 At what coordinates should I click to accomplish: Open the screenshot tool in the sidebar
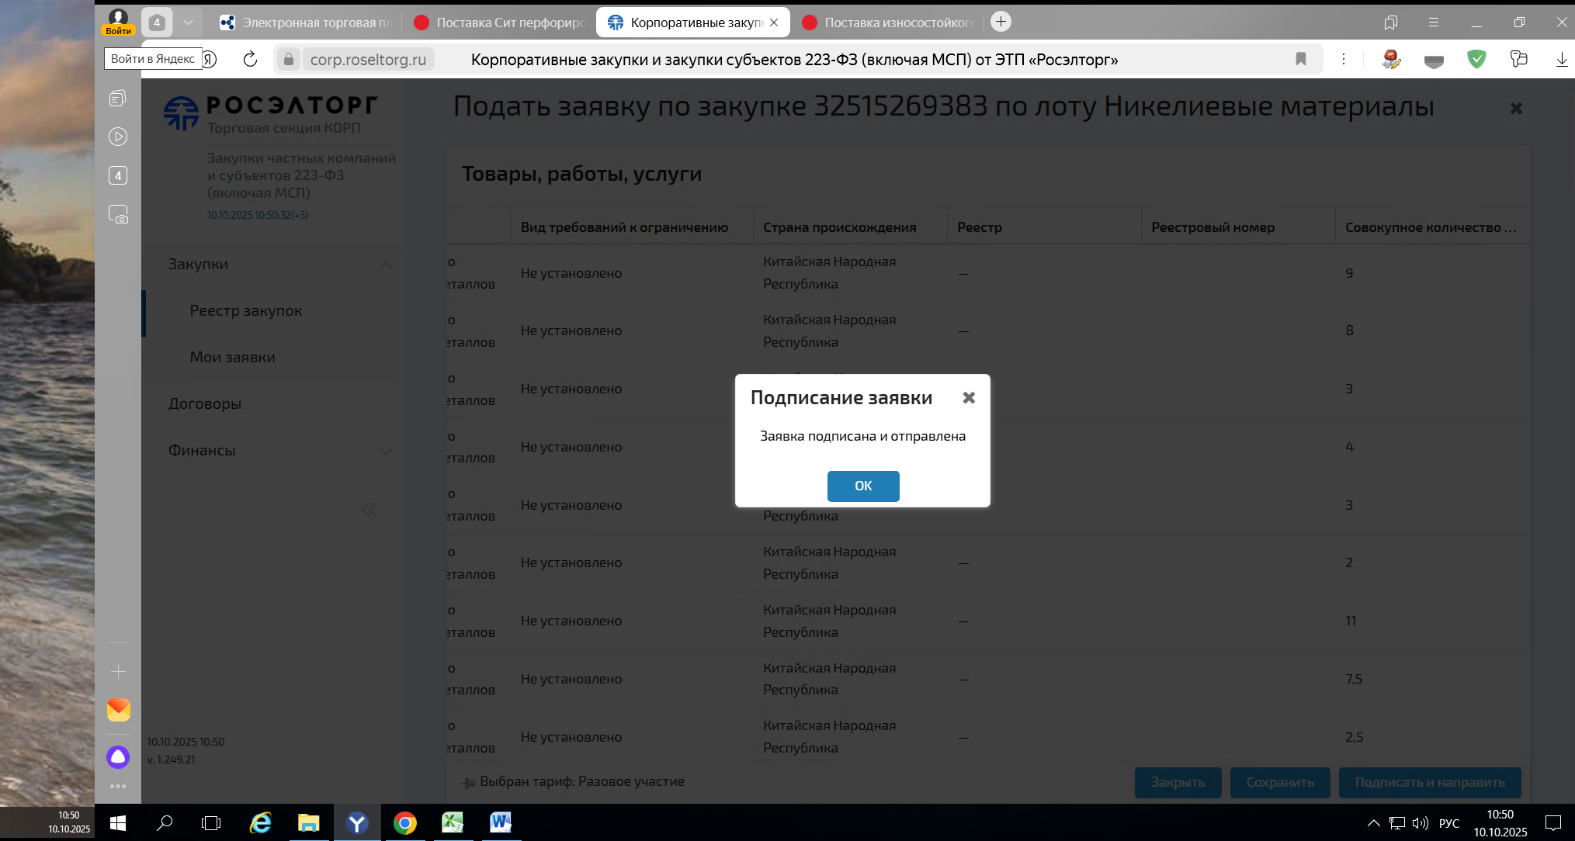coord(118,215)
